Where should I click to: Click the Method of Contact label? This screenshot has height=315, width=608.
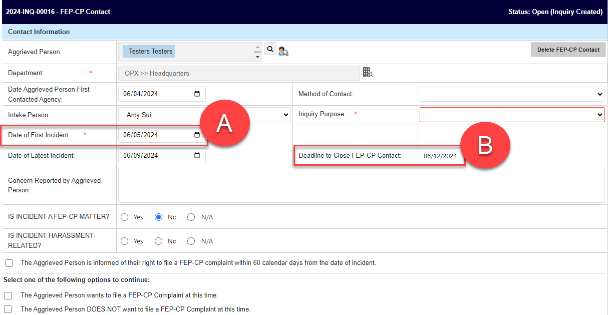326,94
